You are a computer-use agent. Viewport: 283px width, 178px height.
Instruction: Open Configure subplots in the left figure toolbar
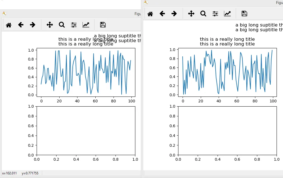[x=74, y=25]
